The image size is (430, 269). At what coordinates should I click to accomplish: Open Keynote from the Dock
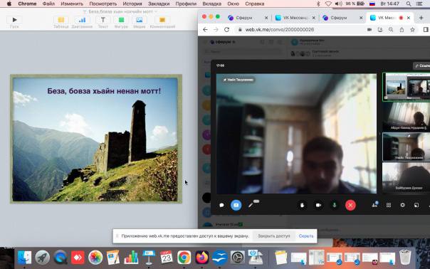tap(149, 258)
